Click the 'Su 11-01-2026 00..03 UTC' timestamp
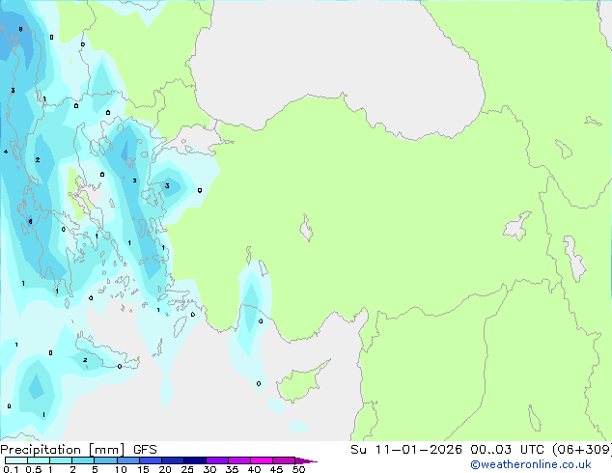Image resolution: width=612 pixels, height=473 pixels. tap(447, 449)
